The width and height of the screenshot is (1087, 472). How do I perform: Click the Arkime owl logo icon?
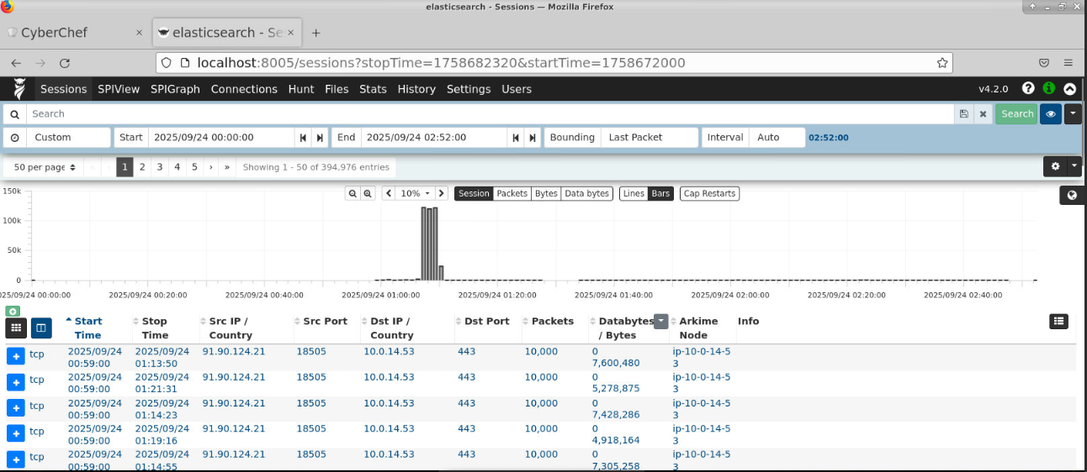[x=19, y=89]
